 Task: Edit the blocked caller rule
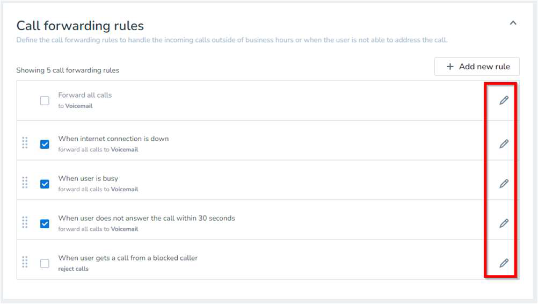[504, 263]
